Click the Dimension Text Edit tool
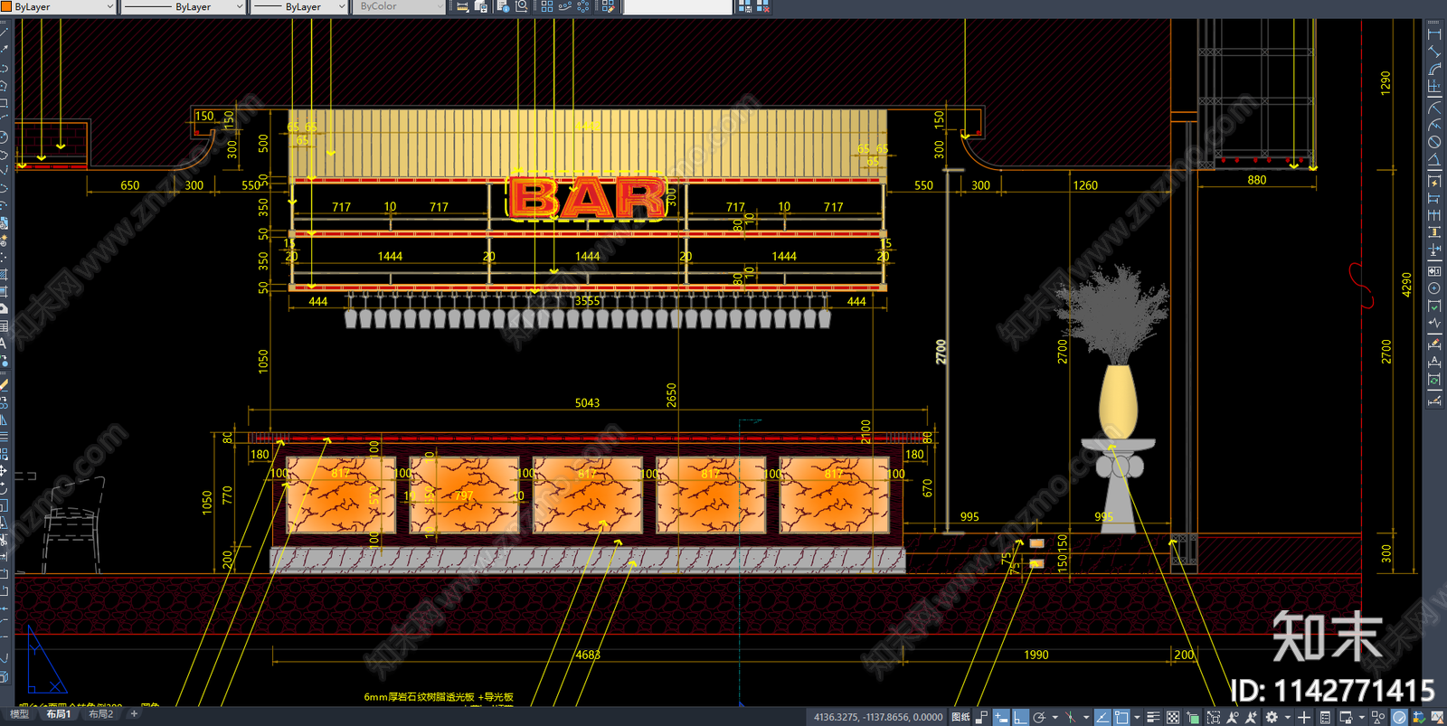Viewport: 1447px width, 726px height. (x=1434, y=362)
